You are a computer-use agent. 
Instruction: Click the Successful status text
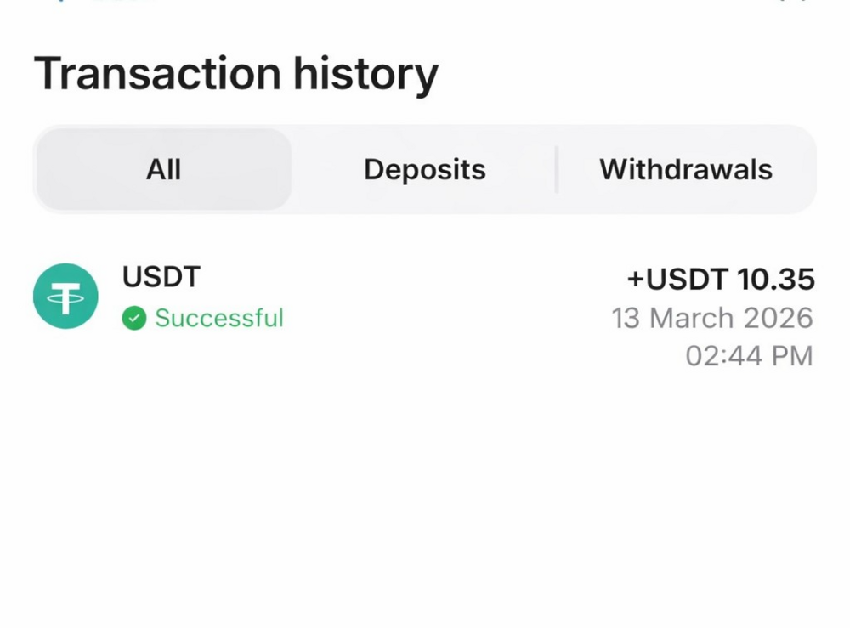tap(219, 319)
